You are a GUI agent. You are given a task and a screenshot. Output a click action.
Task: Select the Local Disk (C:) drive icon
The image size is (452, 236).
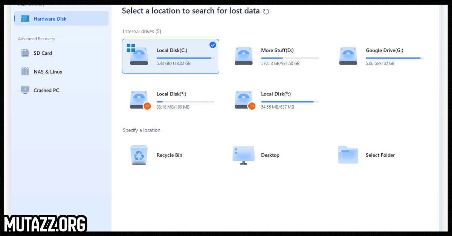pos(139,56)
